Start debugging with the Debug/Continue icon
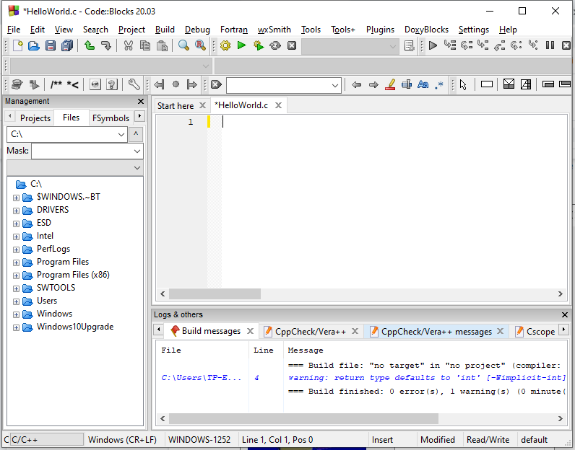Viewport: 575px width, 450px height. 433,45
